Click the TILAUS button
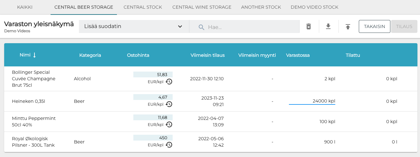The width and height of the screenshot is (420, 157). coord(404,26)
